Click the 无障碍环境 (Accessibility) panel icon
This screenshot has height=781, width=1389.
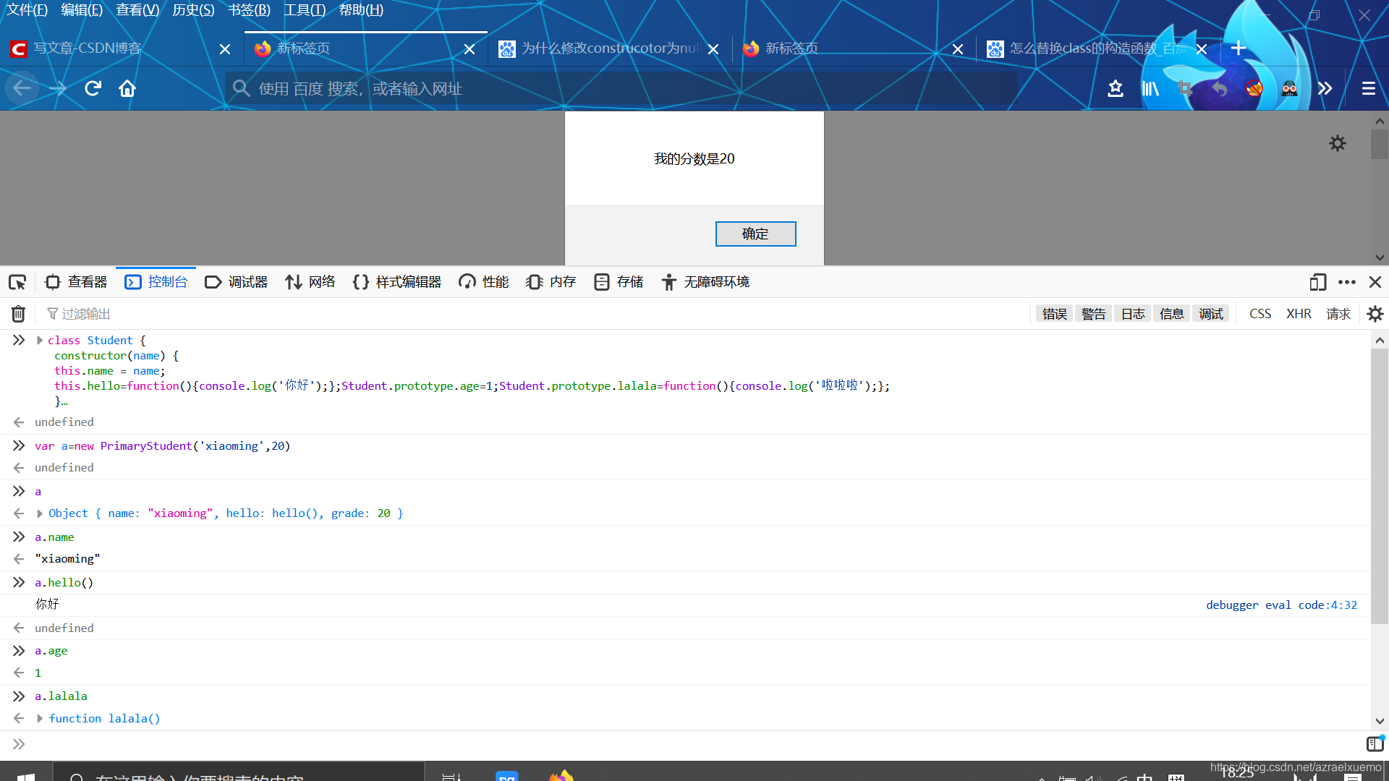(x=668, y=281)
